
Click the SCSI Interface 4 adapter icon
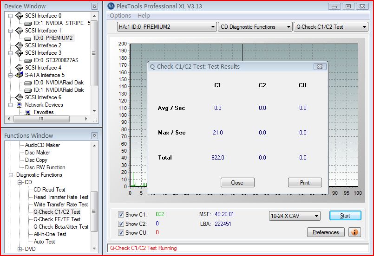coord(19,68)
